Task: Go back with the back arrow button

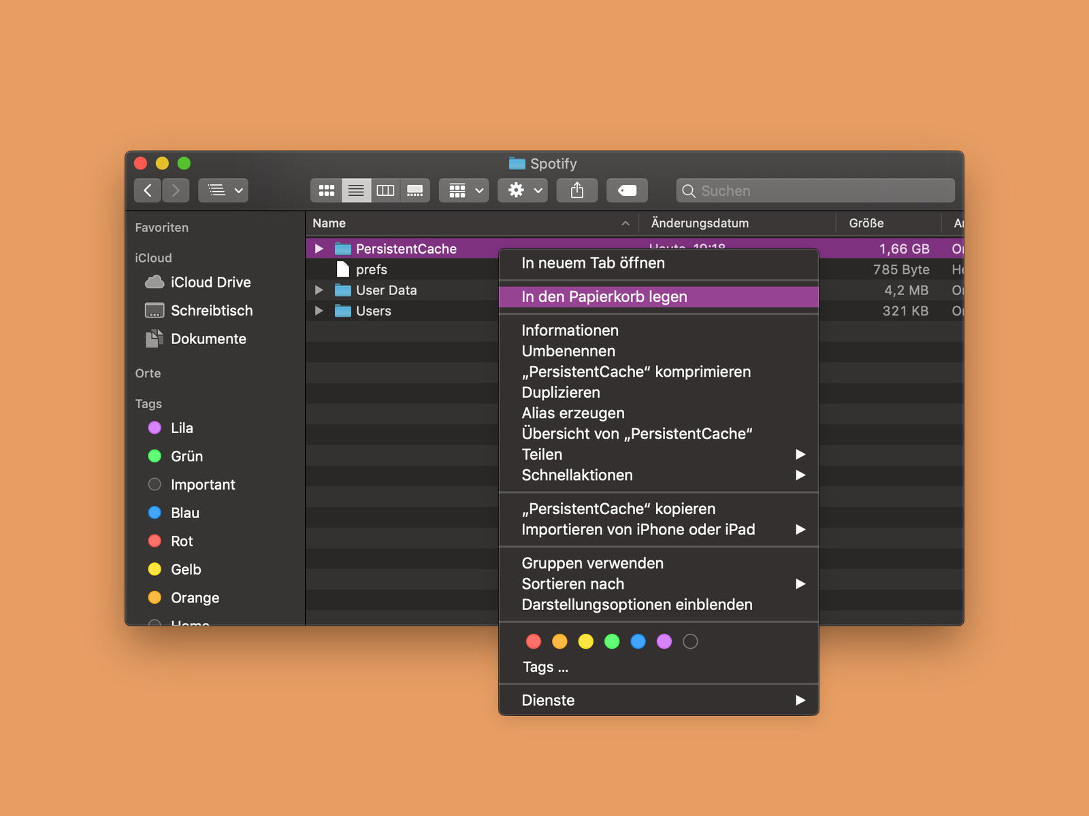Action: (148, 190)
